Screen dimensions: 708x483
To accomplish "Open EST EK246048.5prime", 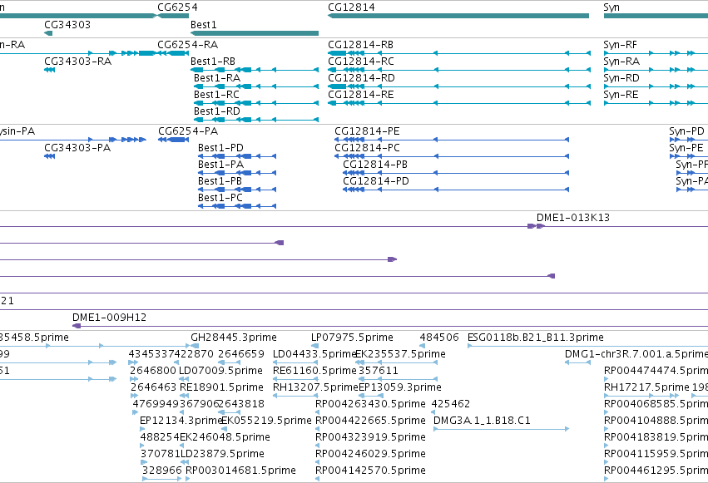I will [x=225, y=437].
